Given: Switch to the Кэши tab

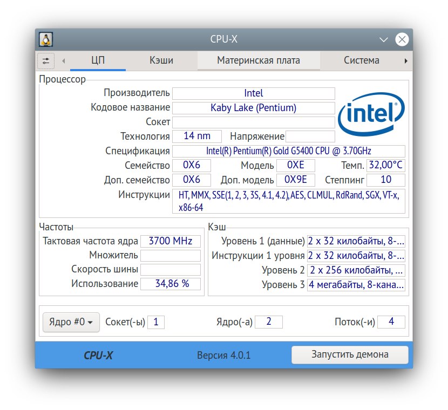Looking at the screenshot, I should point(161,60).
